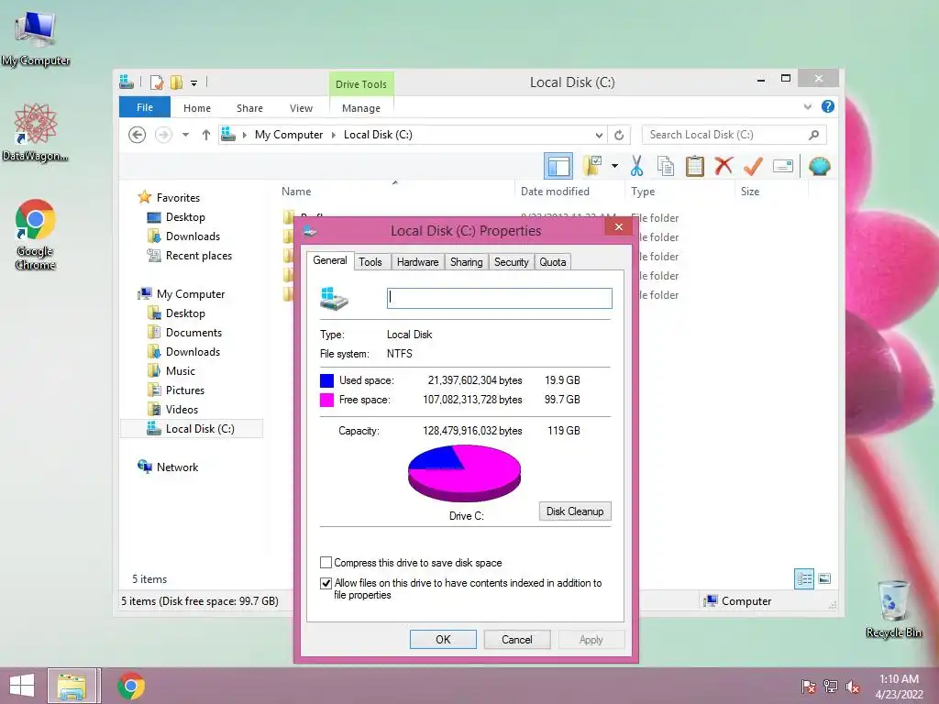Viewport: 939px width, 704px height.
Task: Open the recent locations dropdown arrow
Action: tap(185, 135)
